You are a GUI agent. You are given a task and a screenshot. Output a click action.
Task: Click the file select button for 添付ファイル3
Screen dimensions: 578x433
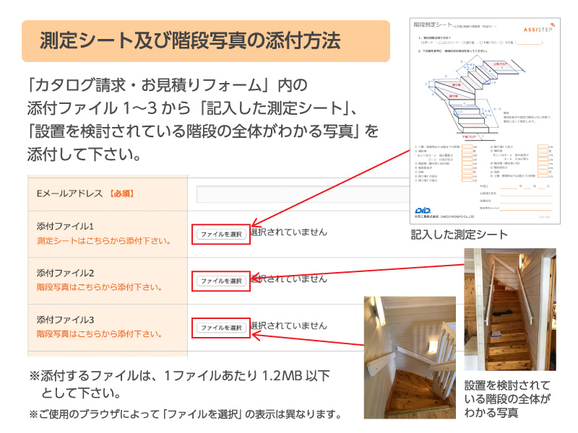221,328
